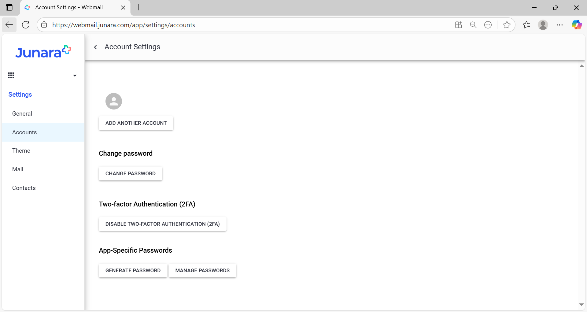587x312 pixels.
Task: Click the browser Copilot icon
Action: pyautogui.click(x=577, y=25)
